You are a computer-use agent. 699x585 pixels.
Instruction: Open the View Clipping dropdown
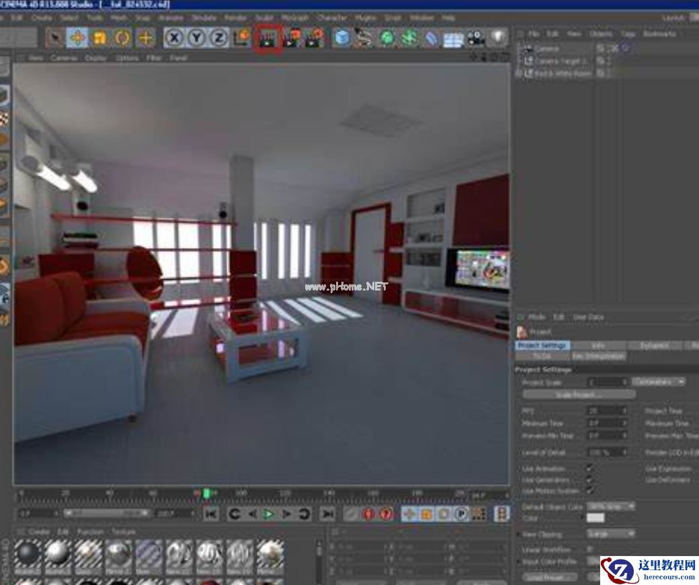click(x=611, y=534)
